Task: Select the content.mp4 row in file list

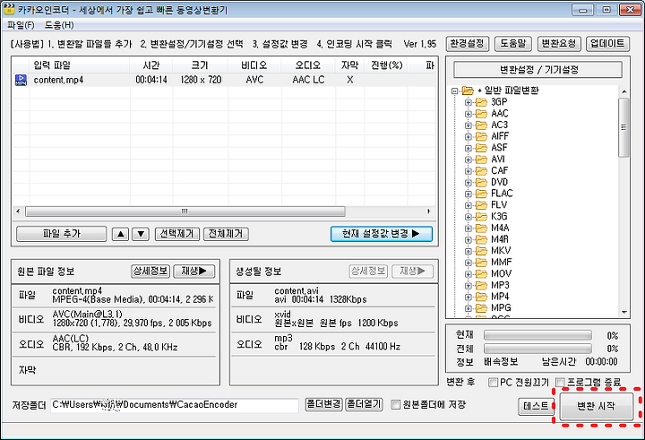Action: 224,80
